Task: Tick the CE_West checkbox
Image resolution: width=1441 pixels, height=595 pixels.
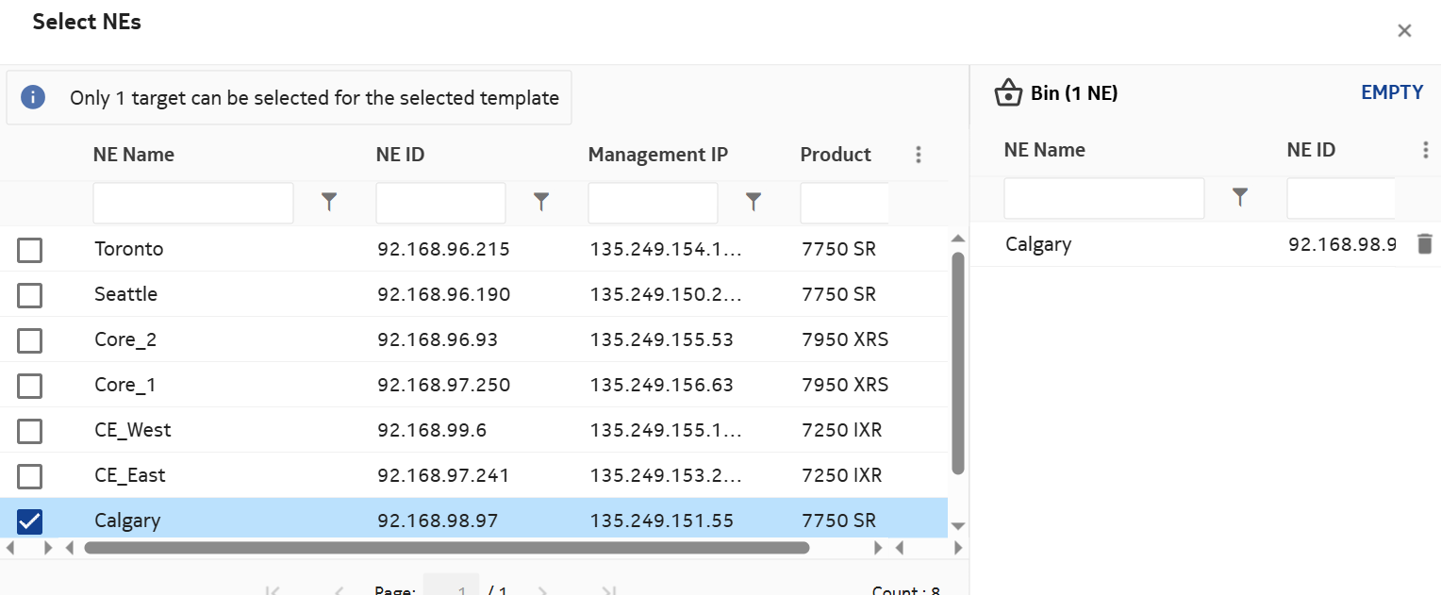Action: (x=30, y=431)
